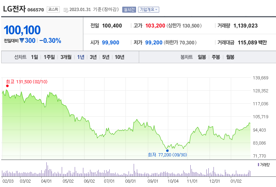This screenshot has height=187, width=276.
Task: Select the 1주일 line chart tab
Action: pos(49,57)
